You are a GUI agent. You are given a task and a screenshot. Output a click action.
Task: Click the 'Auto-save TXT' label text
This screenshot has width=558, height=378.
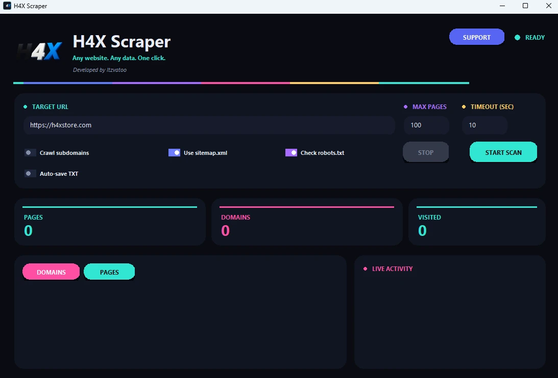[x=59, y=174]
